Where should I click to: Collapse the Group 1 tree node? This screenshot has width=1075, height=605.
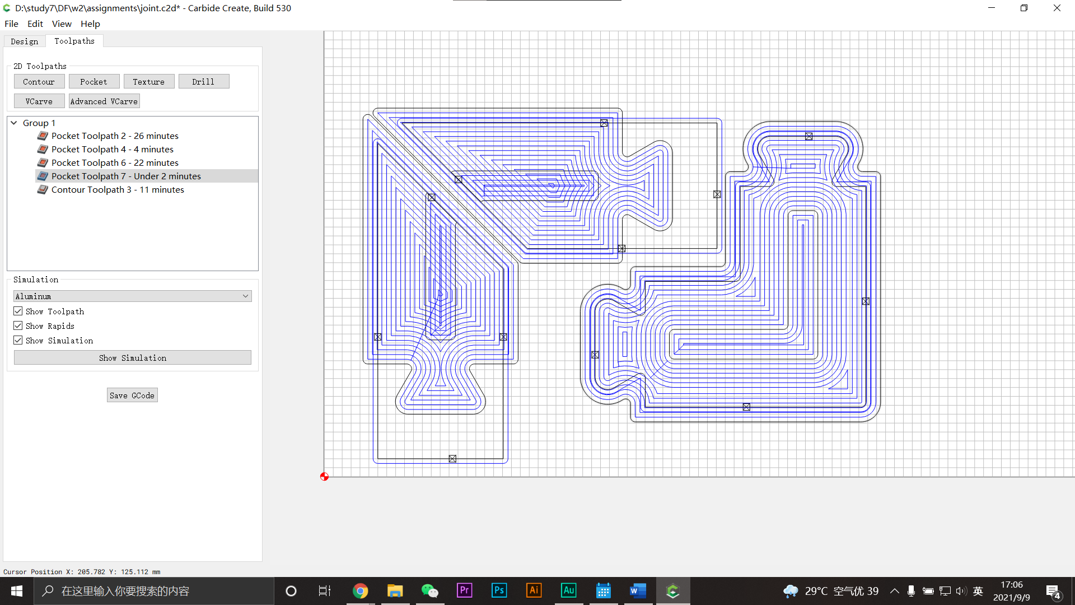(x=14, y=123)
